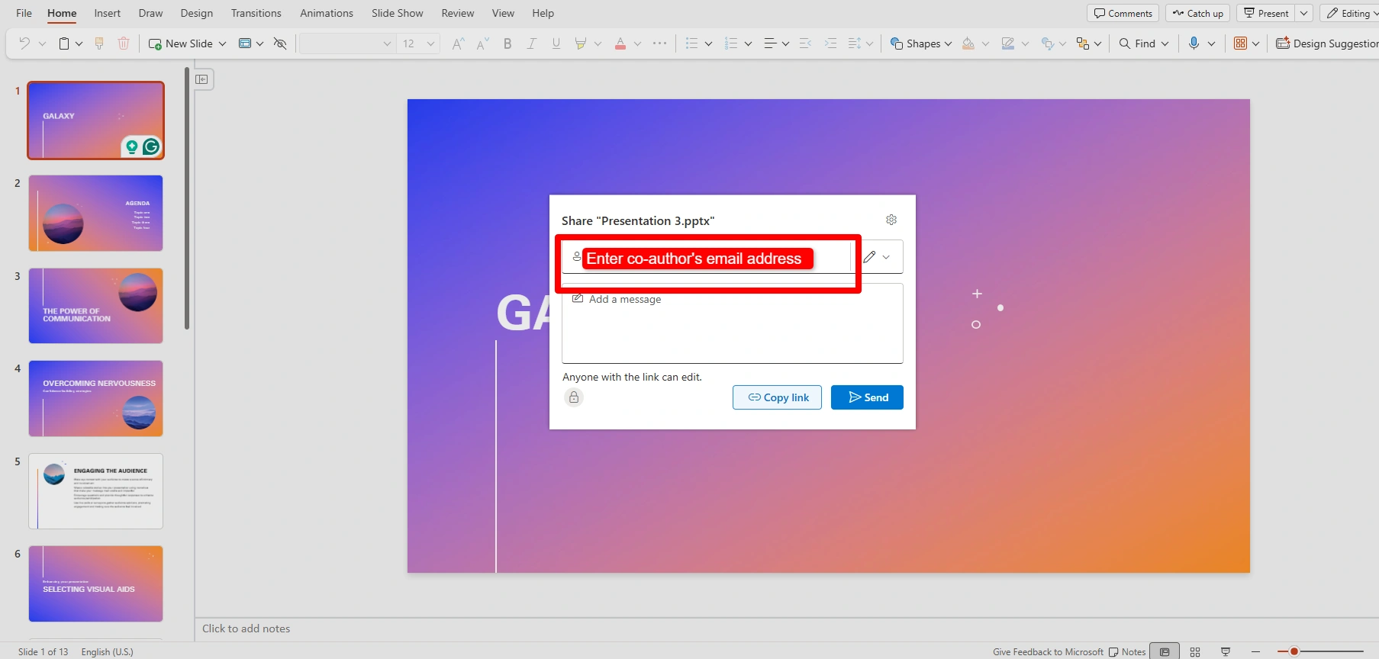
Task: Click the Designer grid icon in toolbar
Action: click(1241, 43)
